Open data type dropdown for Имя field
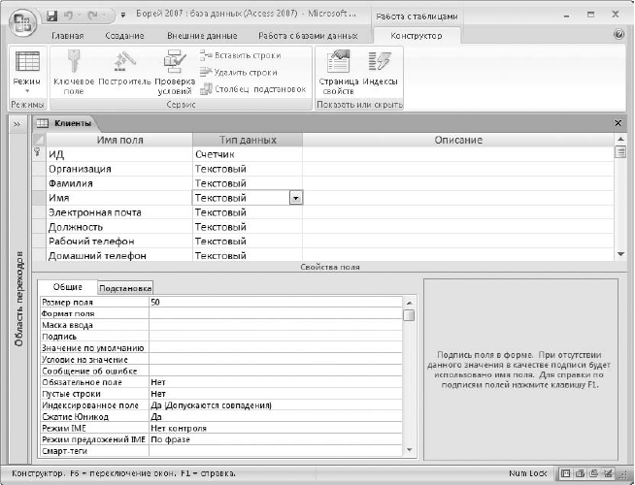This screenshot has height=485, width=635. [295, 198]
